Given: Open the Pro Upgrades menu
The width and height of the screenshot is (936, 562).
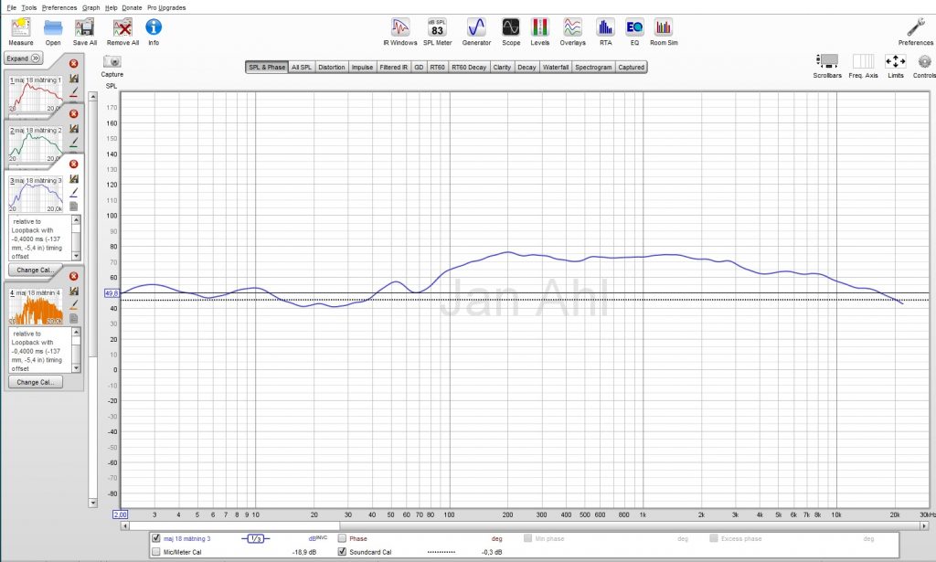Looking at the screenshot, I should [x=166, y=7].
